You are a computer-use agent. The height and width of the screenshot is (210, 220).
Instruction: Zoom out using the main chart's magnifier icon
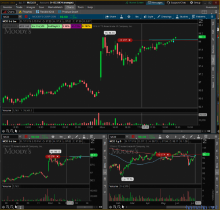12,131
